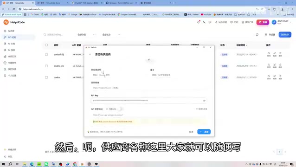Screen dimensions: 296x167
Task: Disable the codex专用 key via its first action icon
Action: (x=269, y=54)
